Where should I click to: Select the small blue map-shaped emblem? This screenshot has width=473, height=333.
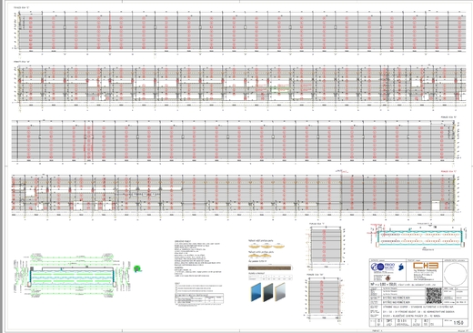[401, 267]
